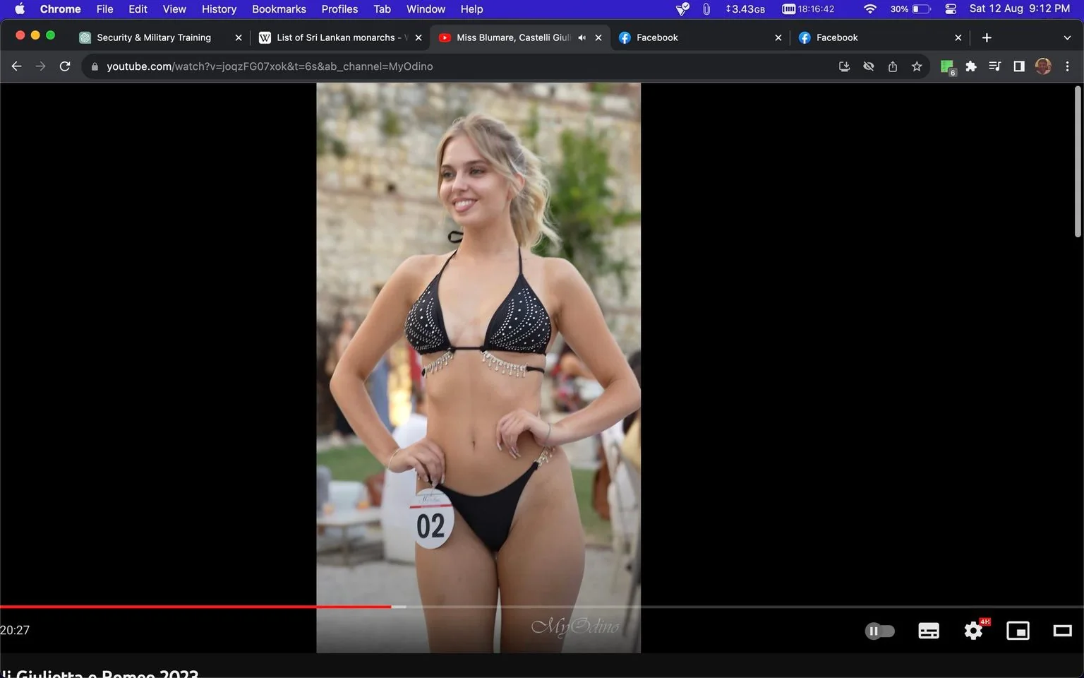The image size is (1084, 678).
Task: Click the share page icon in address bar
Action: click(893, 66)
